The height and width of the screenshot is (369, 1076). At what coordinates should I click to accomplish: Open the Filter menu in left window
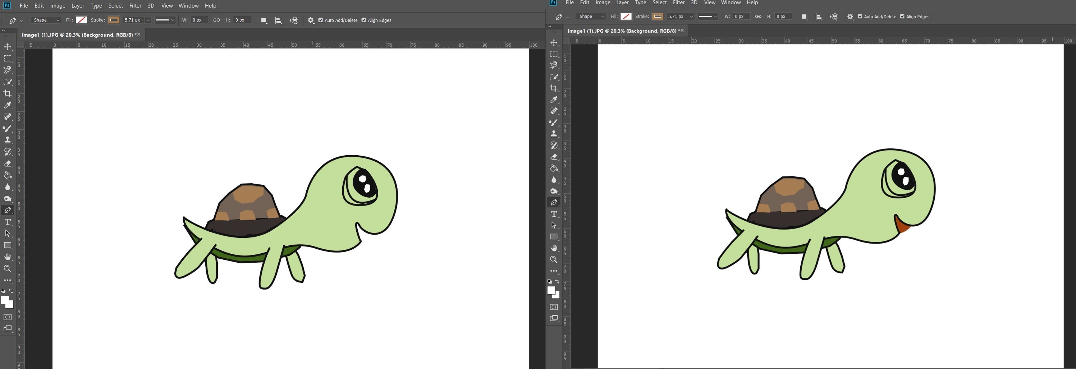[135, 5]
